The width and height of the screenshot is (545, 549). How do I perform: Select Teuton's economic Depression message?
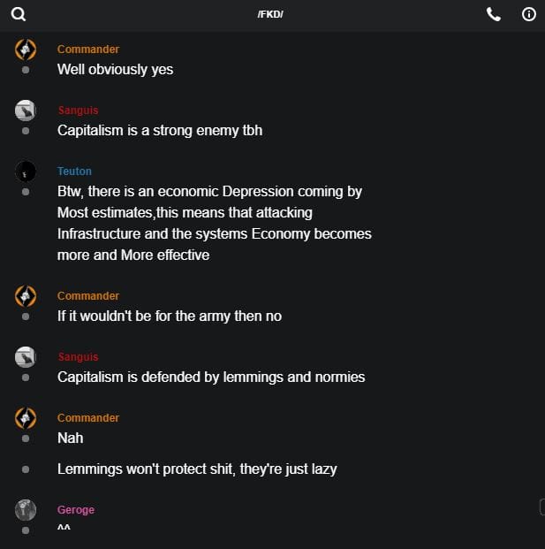pos(214,223)
